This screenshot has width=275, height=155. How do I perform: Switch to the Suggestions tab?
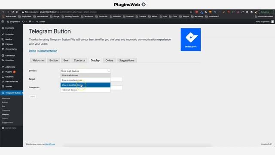click(x=127, y=60)
